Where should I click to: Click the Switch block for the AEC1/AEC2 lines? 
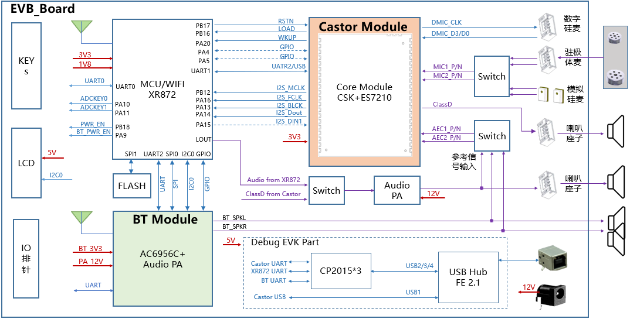pyautogui.click(x=492, y=136)
